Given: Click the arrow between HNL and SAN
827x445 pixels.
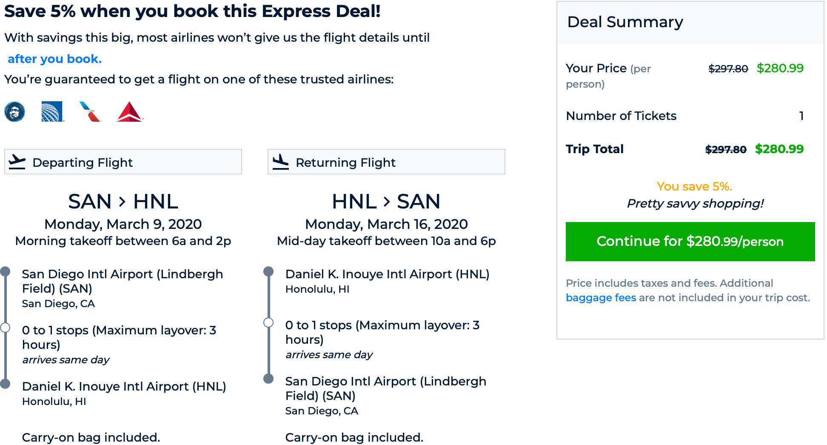Looking at the screenshot, I should pyautogui.click(x=386, y=201).
